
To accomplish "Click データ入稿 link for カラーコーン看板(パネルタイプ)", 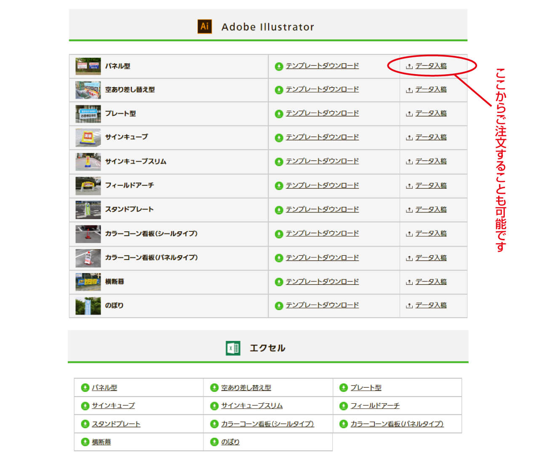I will point(431,258).
